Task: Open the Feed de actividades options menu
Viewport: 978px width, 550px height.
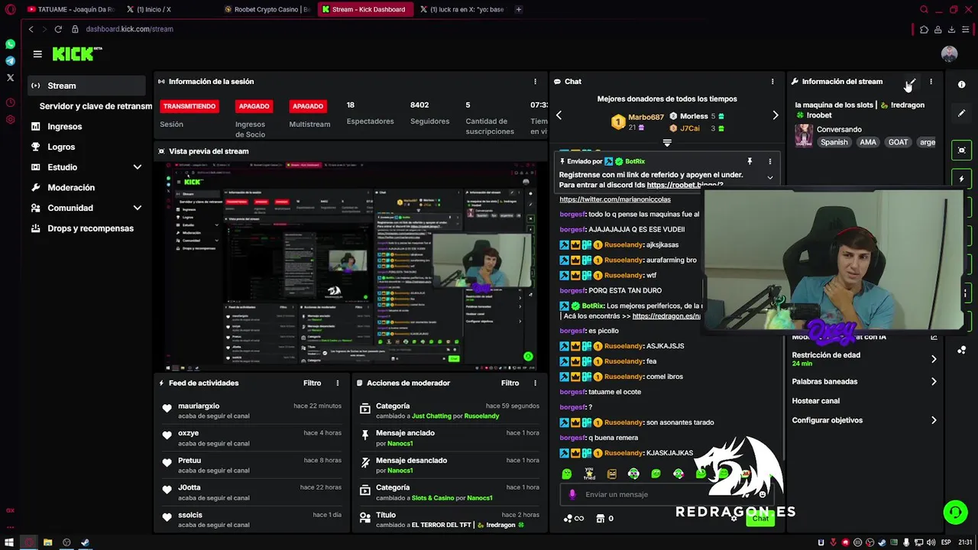Action: pos(337,383)
